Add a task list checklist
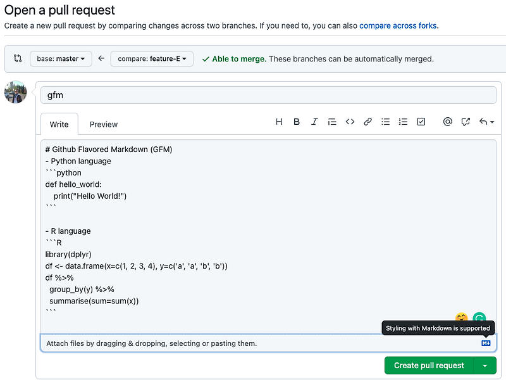The width and height of the screenshot is (506, 382). (421, 122)
